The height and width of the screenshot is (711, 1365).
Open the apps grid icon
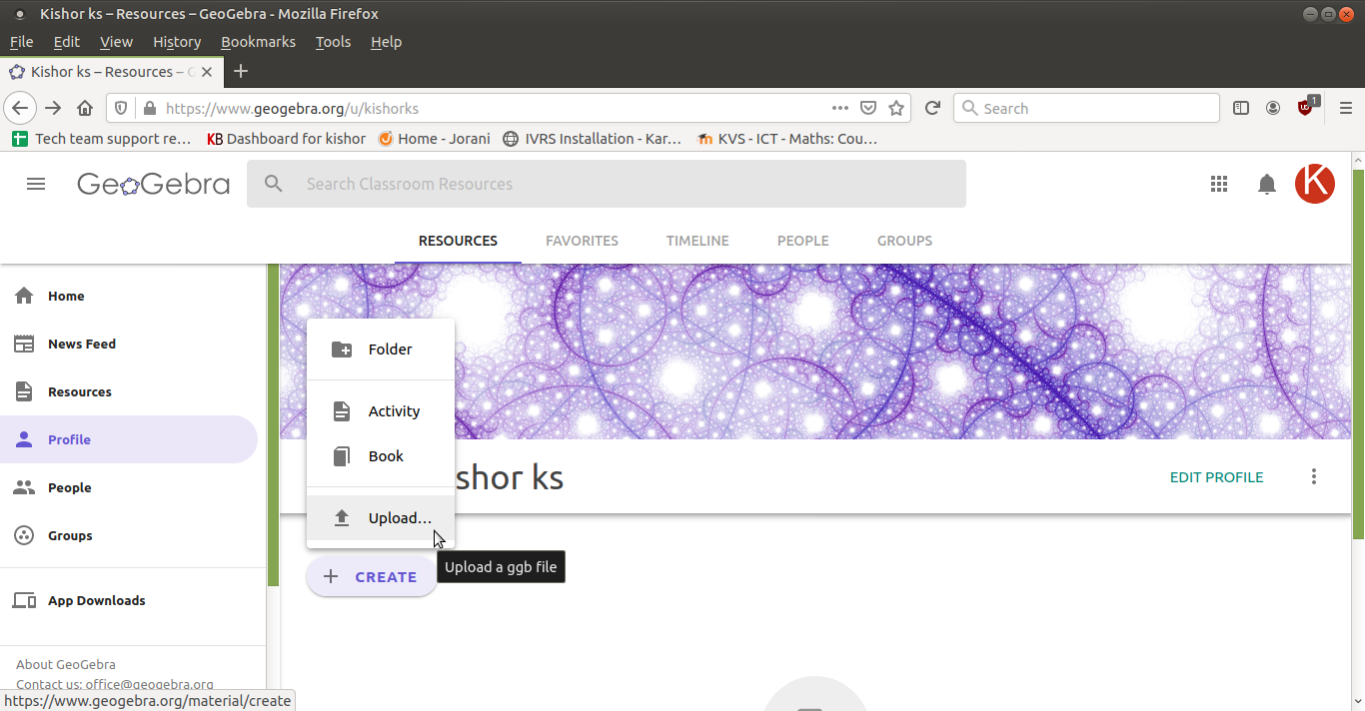(1218, 184)
